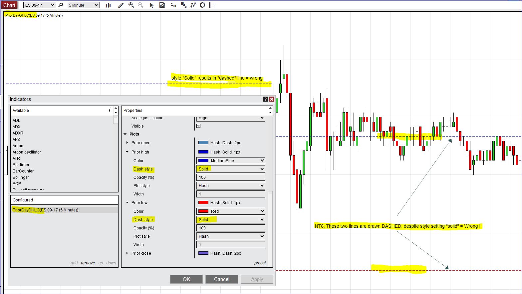Click the down link under Configured
Viewport: 522px width, 294px height.
(111, 263)
